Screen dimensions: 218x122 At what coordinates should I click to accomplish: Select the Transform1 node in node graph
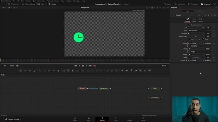coord(155,98)
